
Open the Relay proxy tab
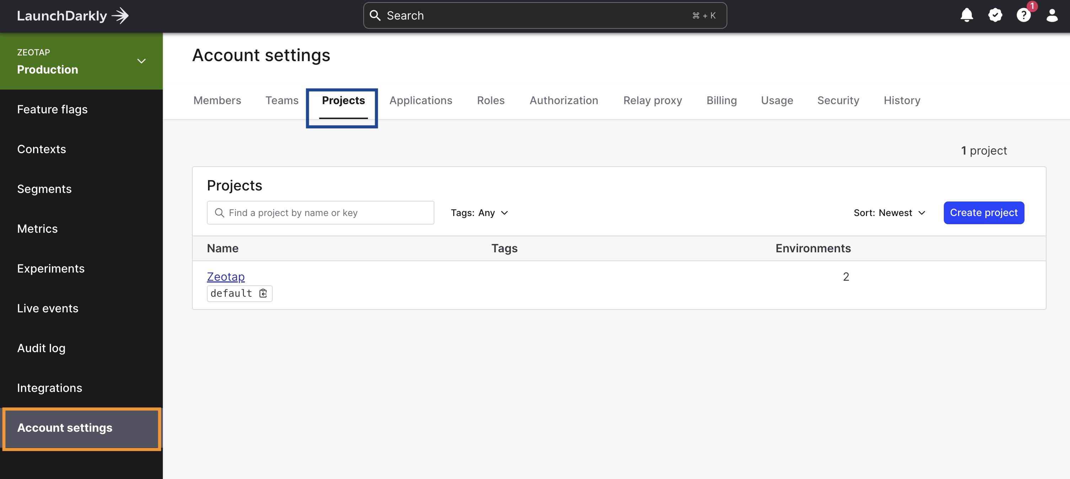[652, 101]
